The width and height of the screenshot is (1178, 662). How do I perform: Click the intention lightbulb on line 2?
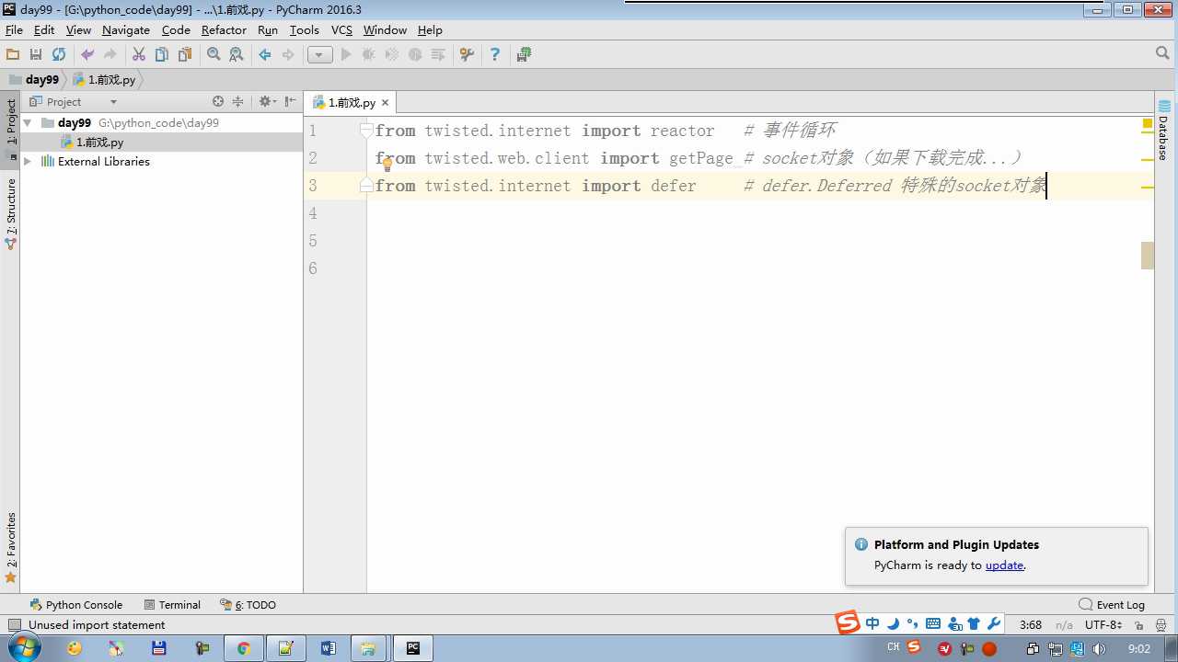(x=387, y=165)
